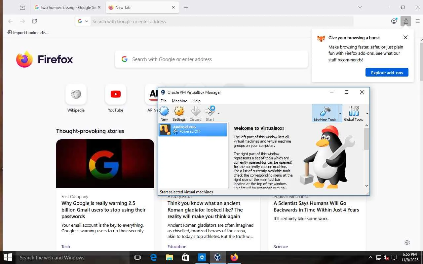This screenshot has height=264, width=423.
Task: Open the Firefox account icon
Action: pos(394,21)
